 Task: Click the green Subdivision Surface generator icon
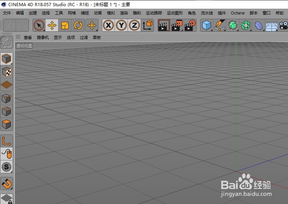(x=233, y=25)
